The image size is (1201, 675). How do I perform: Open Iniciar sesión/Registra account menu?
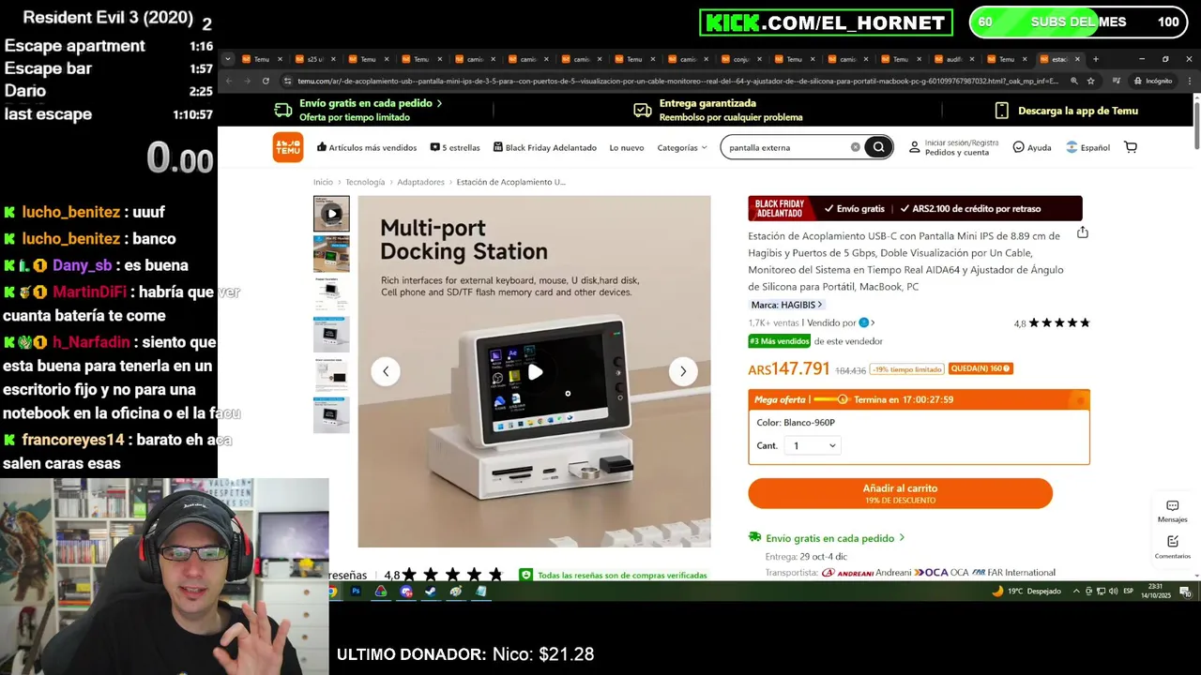(x=953, y=147)
